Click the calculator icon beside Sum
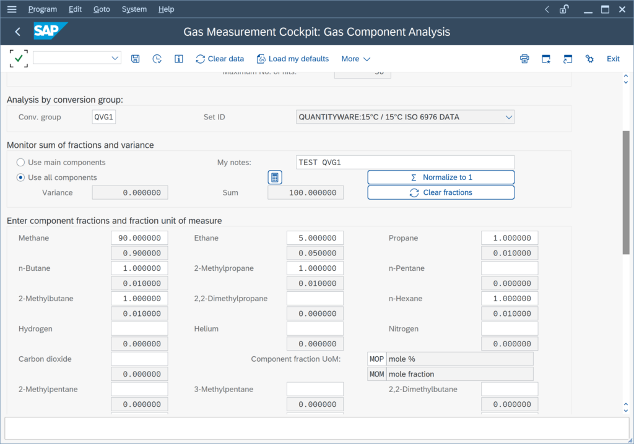 (x=275, y=177)
